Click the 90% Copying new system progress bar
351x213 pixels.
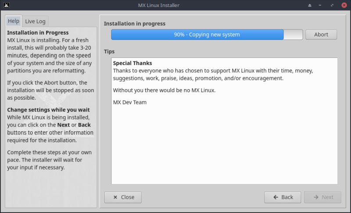(207, 35)
